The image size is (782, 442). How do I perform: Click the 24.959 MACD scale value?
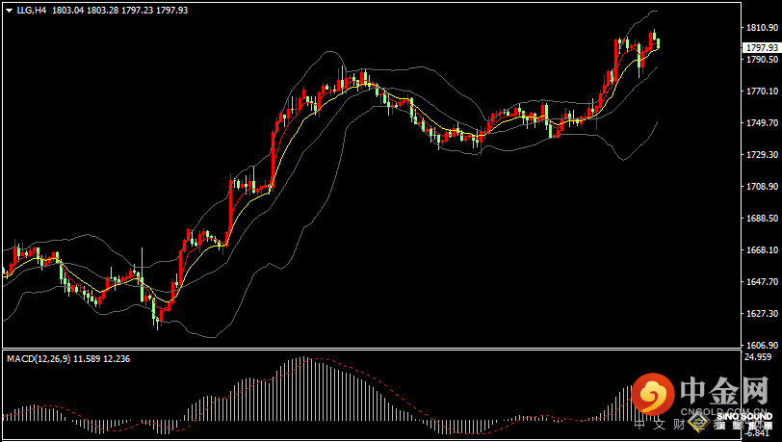click(x=758, y=356)
